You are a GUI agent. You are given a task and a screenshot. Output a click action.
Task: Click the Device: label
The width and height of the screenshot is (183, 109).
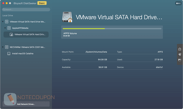120,67
